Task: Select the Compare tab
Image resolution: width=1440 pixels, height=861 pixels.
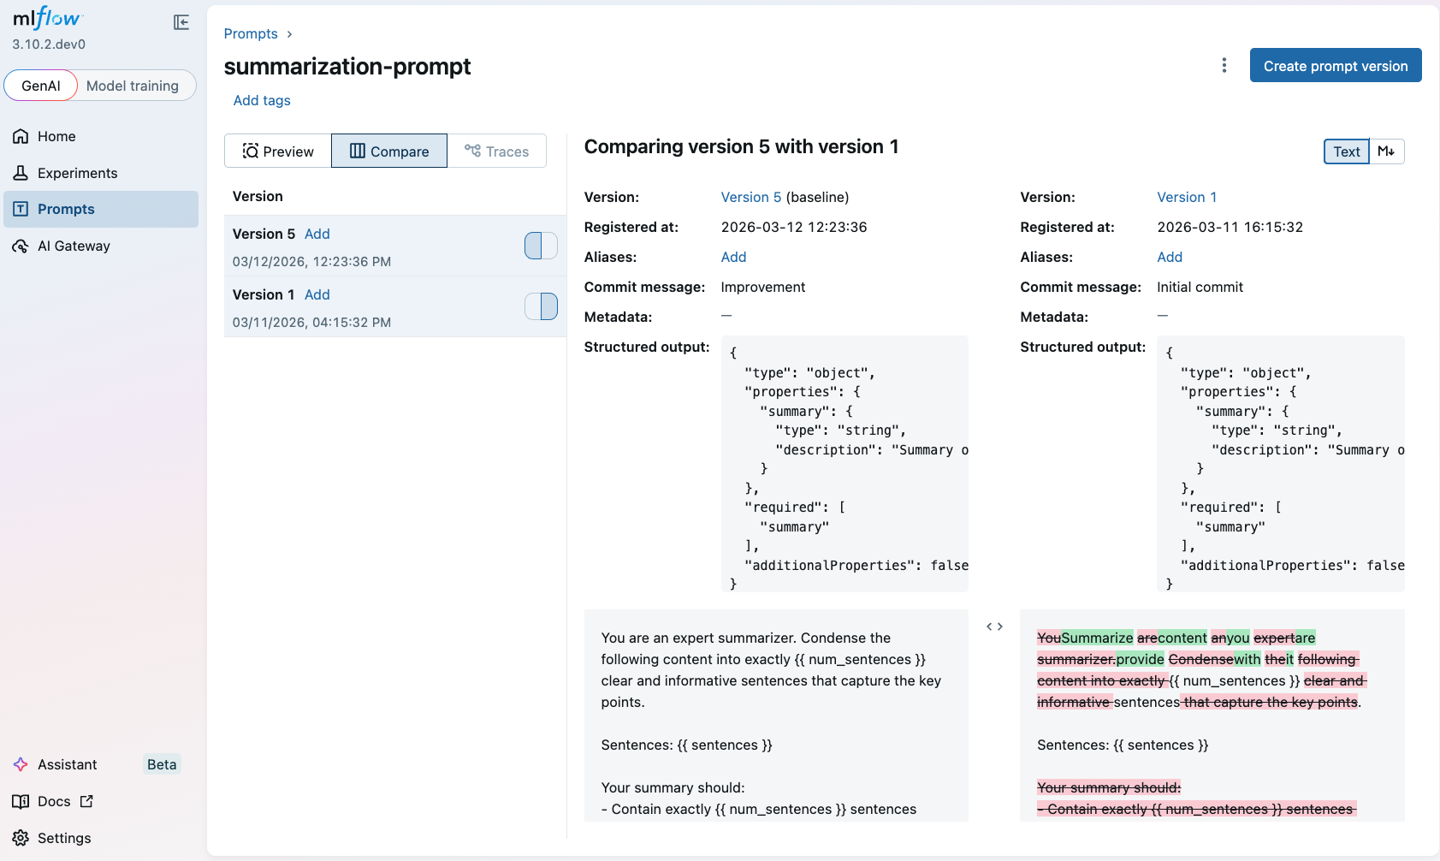Action: [x=388, y=151]
